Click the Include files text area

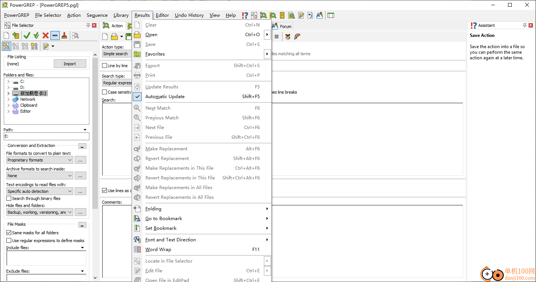point(46,258)
